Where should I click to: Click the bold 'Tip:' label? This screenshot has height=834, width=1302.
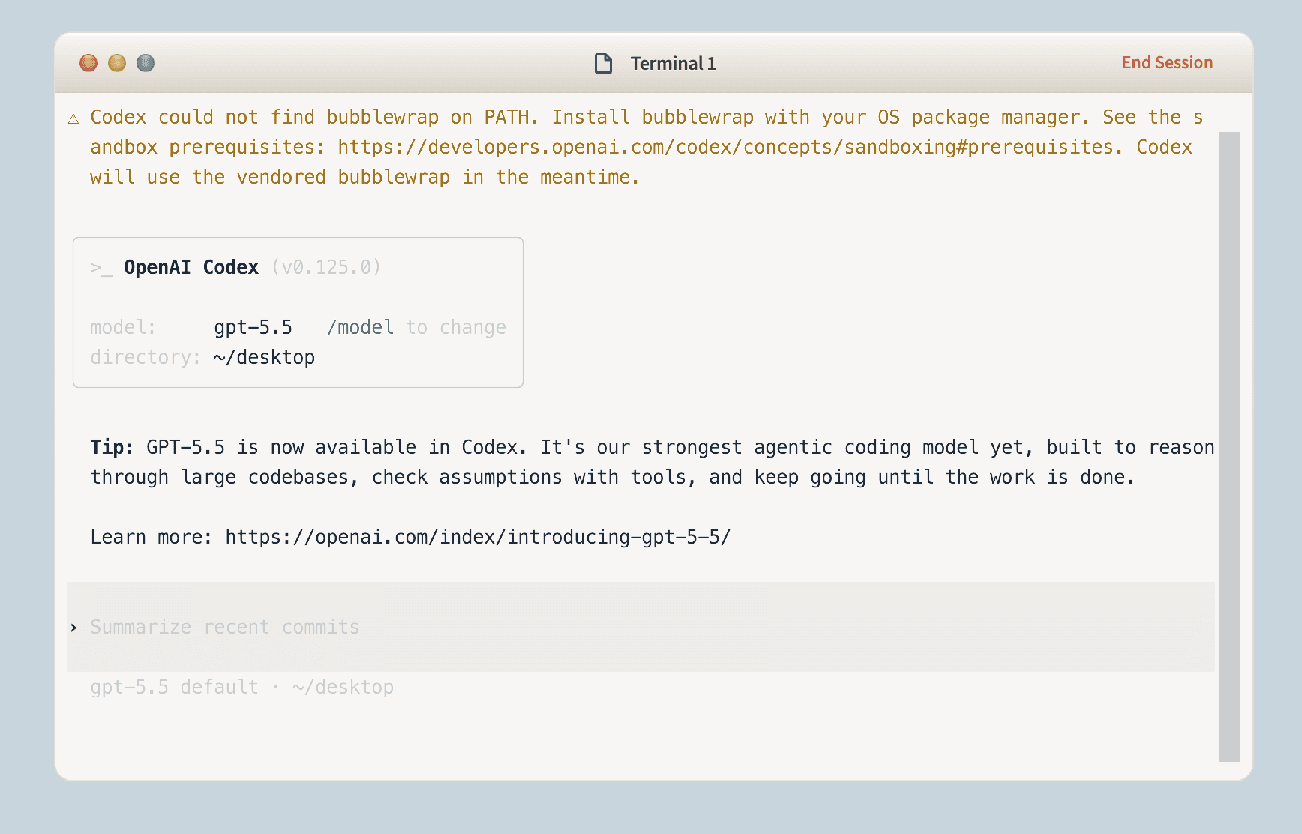pos(112,447)
